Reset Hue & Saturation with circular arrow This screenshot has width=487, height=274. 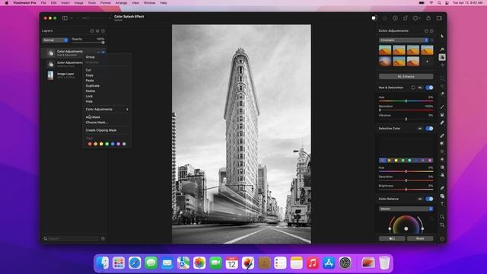[x=413, y=88]
